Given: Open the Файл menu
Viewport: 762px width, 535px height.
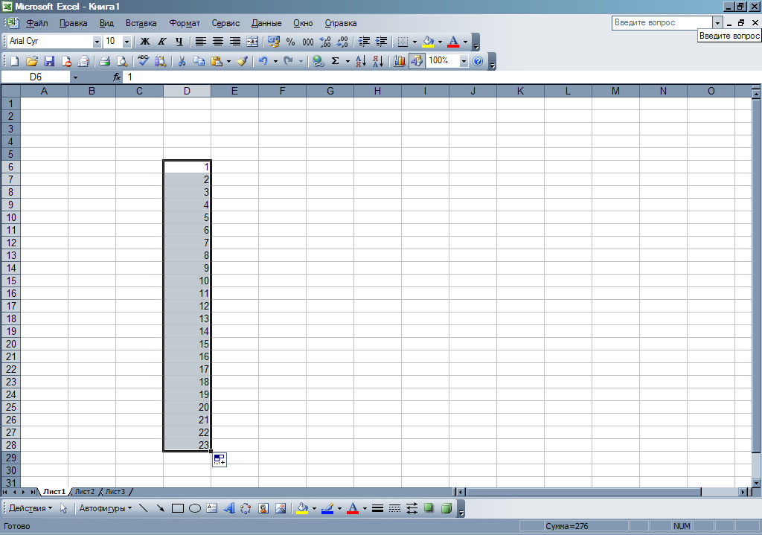Looking at the screenshot, I should pos(37,23).
